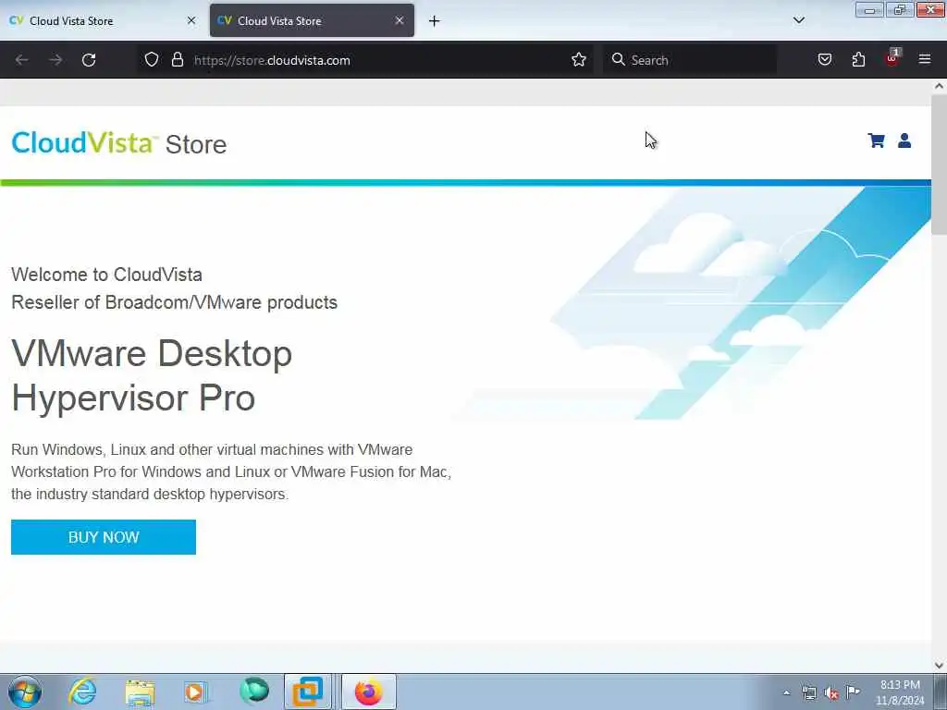The height and width of the screenshot is (710, 947).
Task: Open the Windows Start menu
Action: [x=25, y=692]
